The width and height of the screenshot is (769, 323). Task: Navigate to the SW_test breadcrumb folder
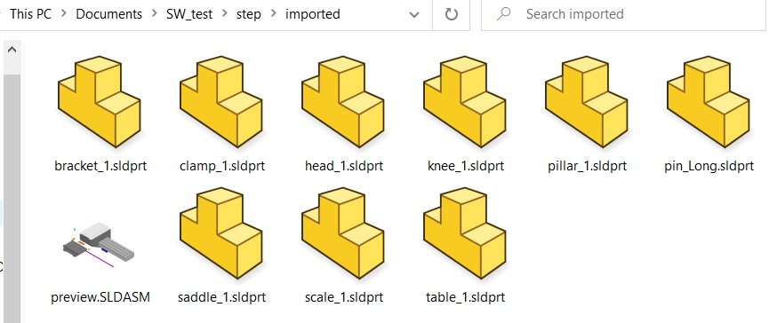[x=189, y=14]
